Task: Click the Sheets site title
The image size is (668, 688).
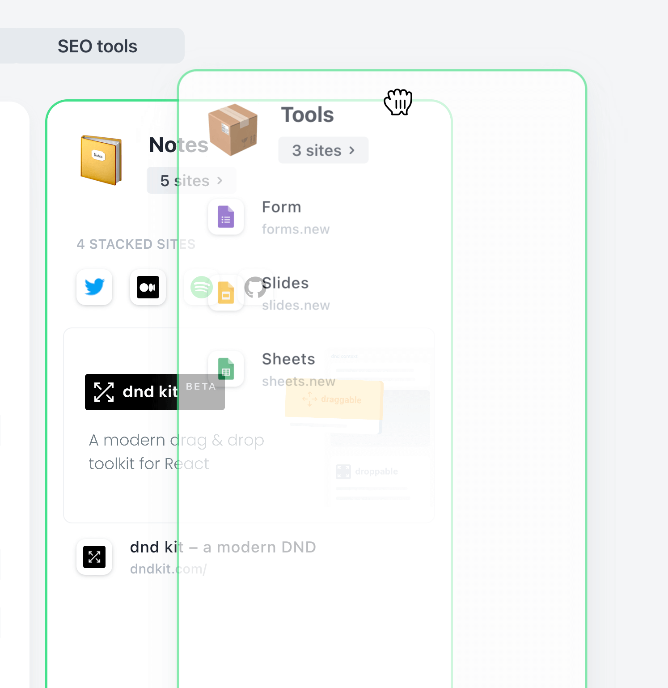Action: coord(288,359)
